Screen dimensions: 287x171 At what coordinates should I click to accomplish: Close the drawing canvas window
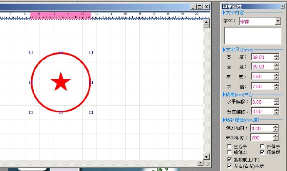[206, 7]
